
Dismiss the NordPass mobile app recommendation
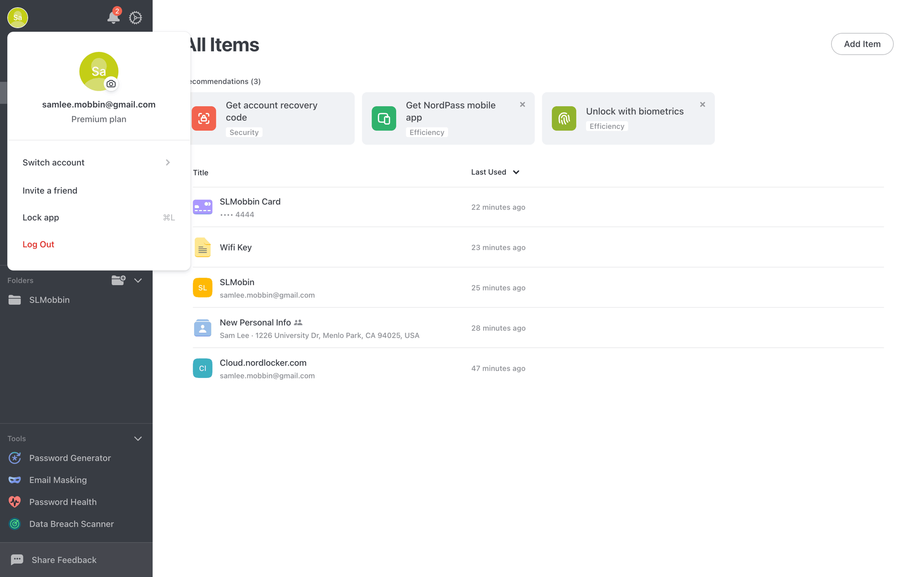pos(523,104)
